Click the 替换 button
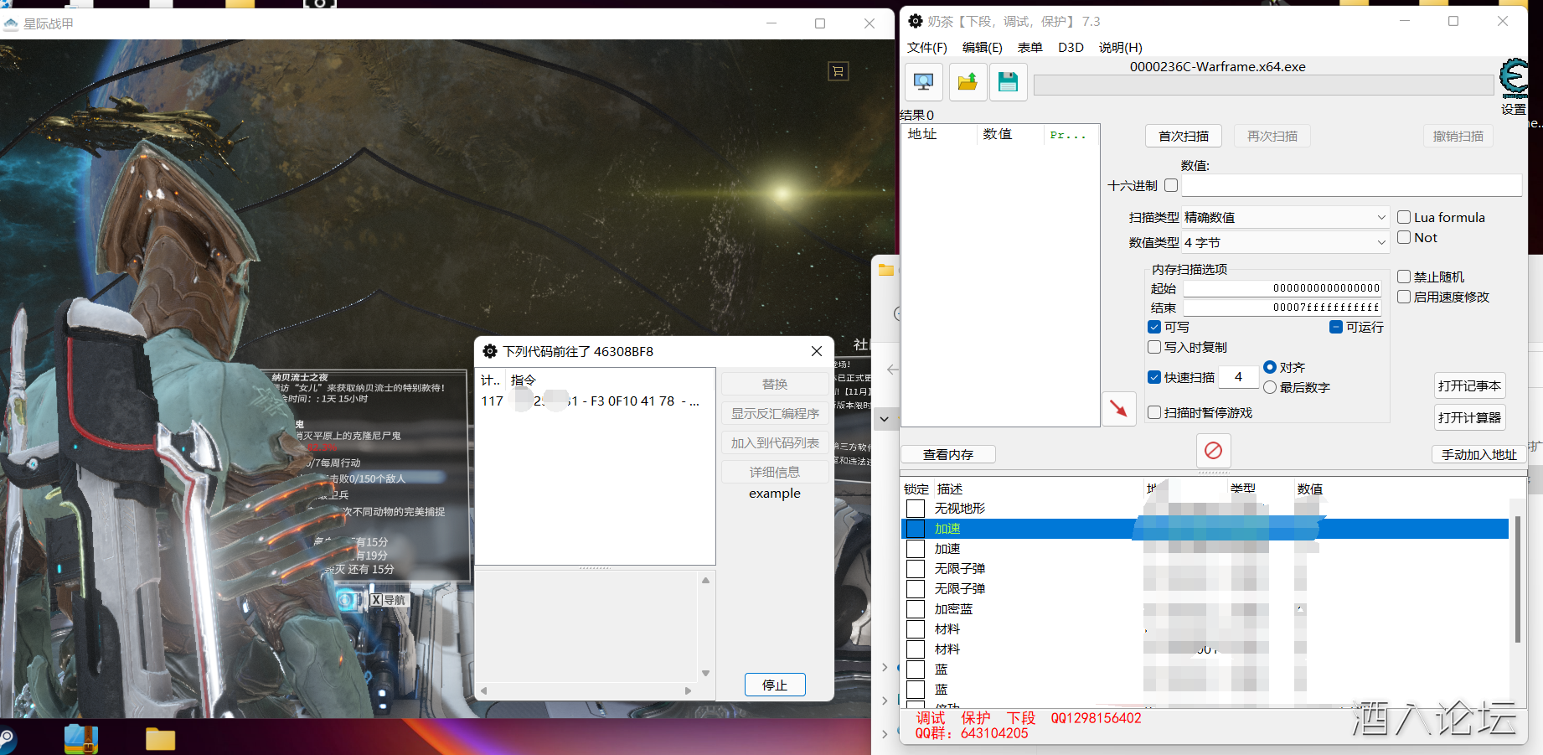This screenshot has width=1543, height=755. tap(775, 384)
